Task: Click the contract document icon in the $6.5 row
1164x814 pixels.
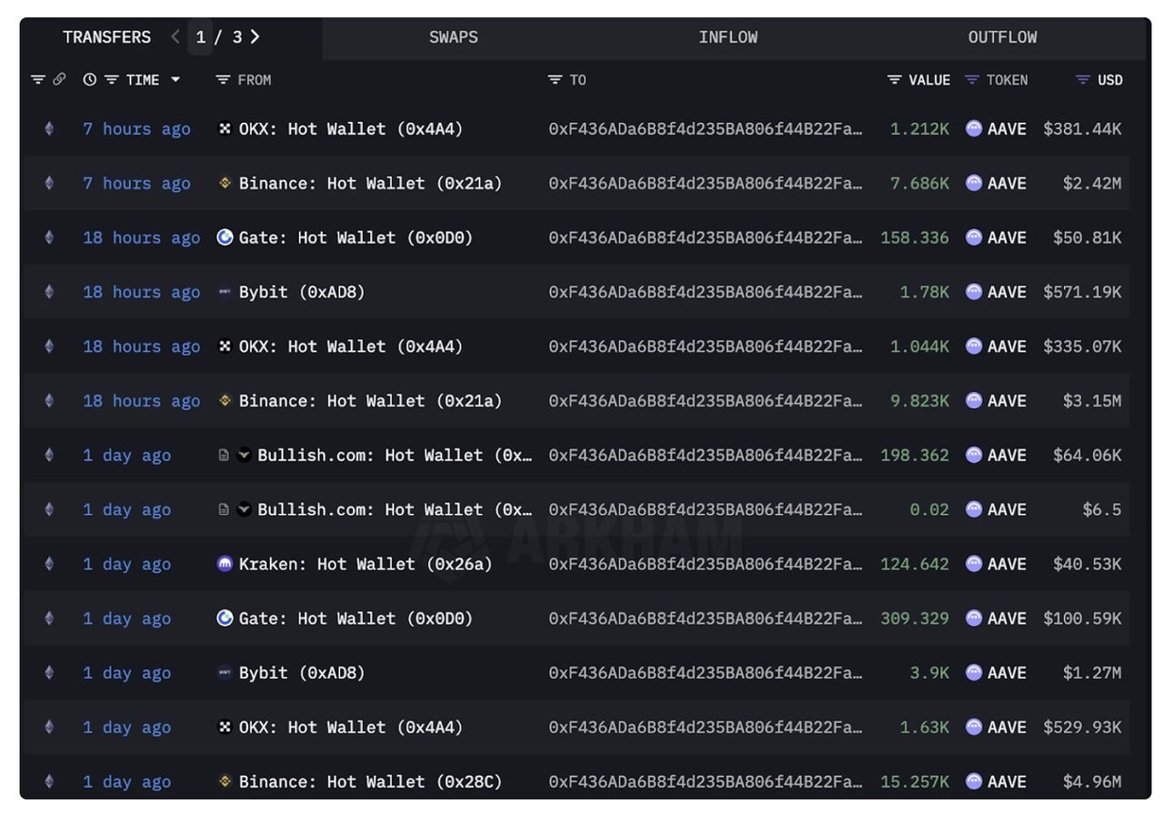Action: [224, 509]
